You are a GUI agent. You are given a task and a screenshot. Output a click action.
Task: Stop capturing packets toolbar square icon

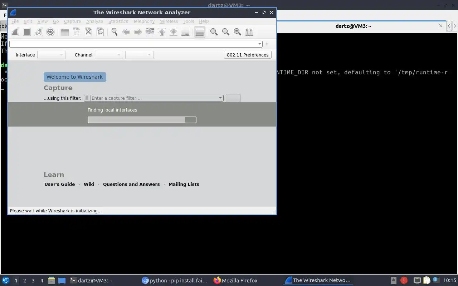point(27,32)
